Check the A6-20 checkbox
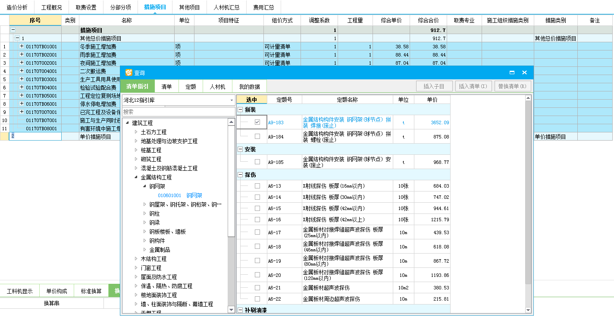Viewport: 614px width, 317px height. click(257, 275)
